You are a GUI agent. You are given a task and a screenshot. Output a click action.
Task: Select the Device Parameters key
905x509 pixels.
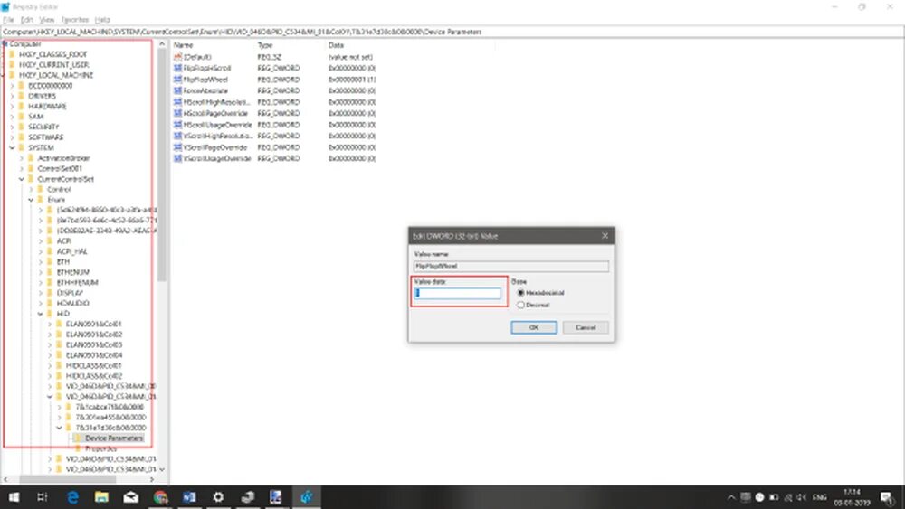click(x=114, y=438)
